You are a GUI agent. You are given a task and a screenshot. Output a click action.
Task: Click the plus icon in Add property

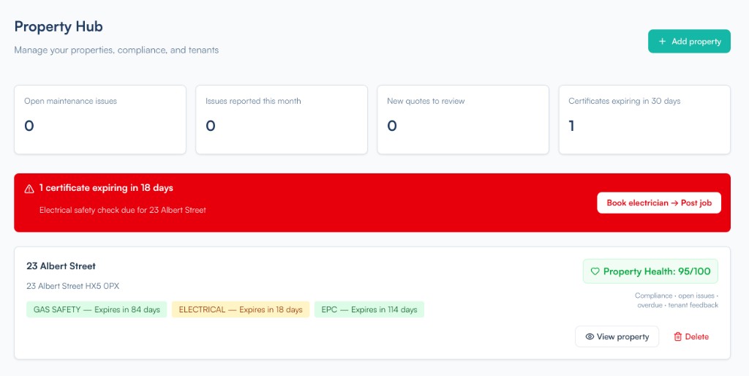click(x=663, y=42)
